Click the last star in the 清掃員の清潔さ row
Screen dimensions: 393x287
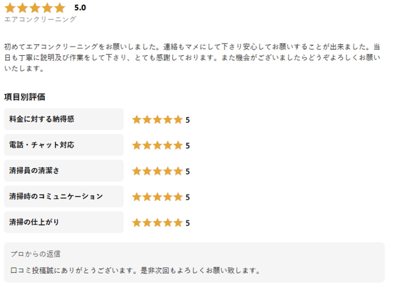pos(178,171)
